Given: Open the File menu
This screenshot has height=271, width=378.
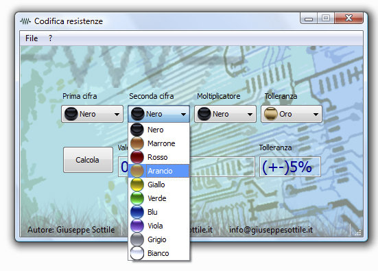Looking at the screenshot, I should pyautogui.click(x=32, y=38).
